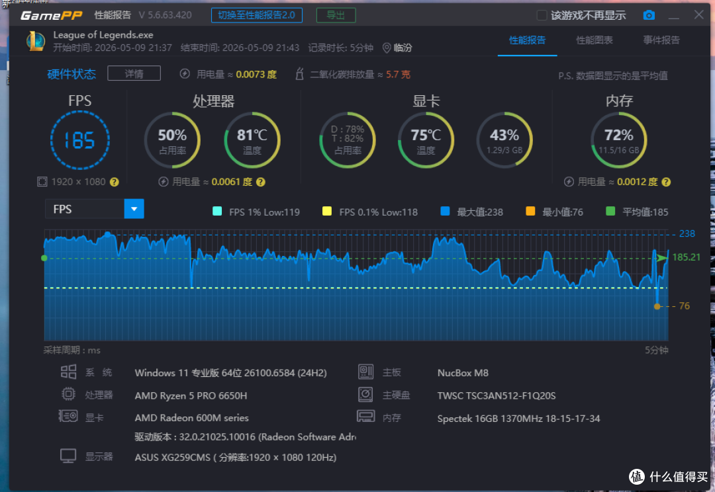Click the 详情 details button

[134, 73]
